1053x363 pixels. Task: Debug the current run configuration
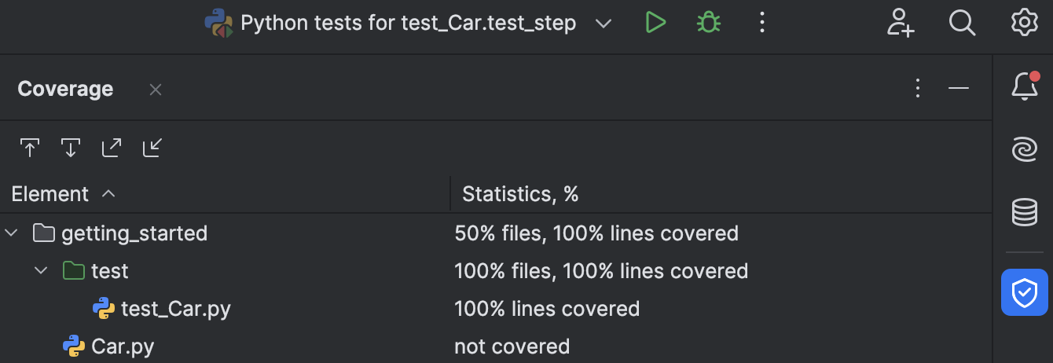pyautogui.click(x=709, y=23)
